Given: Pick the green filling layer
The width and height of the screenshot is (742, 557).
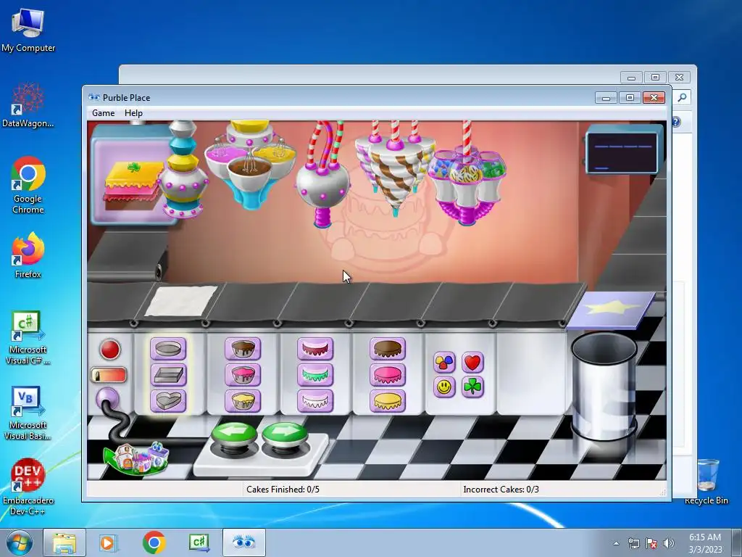Looking at the screenshot, I should coord(315,375).
